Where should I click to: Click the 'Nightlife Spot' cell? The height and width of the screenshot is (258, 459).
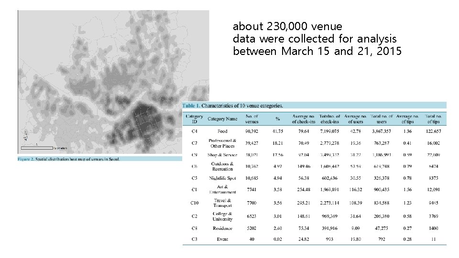222,178
